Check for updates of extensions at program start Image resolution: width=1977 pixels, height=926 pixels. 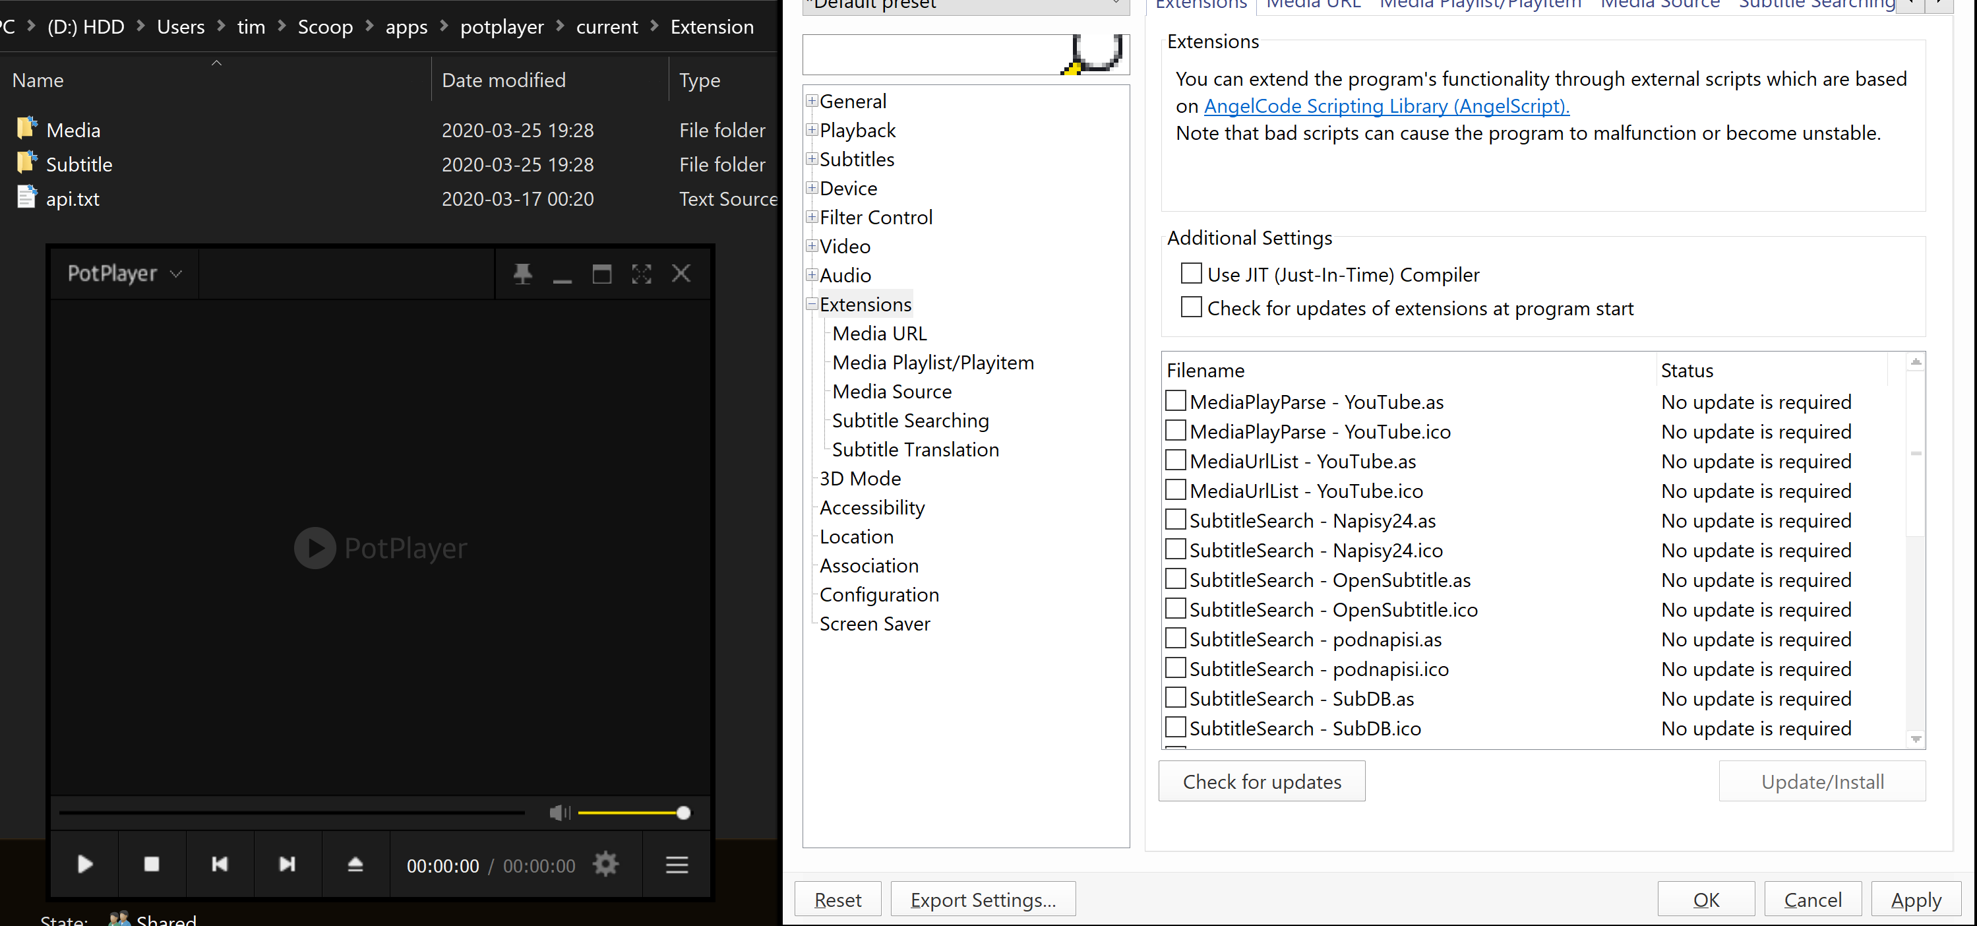[x=1190, y=307]
